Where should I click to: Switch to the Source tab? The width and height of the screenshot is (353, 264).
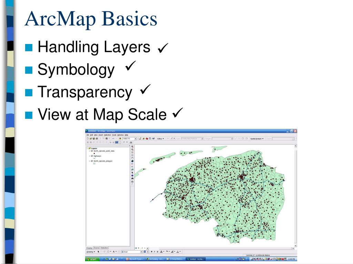tap(97, 248)
